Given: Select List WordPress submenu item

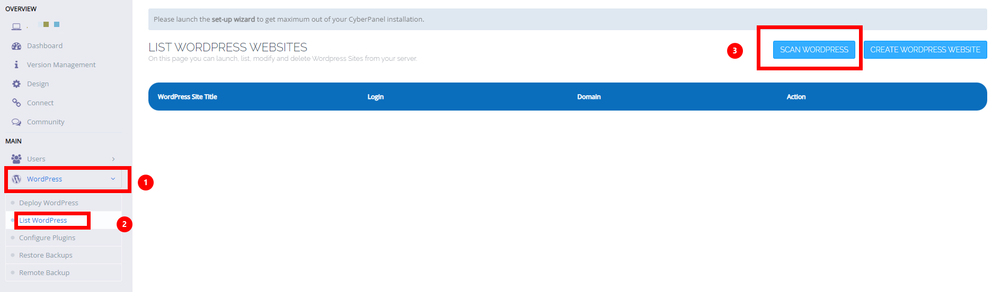Looking at the screenshot, I should (x=43, y=220).
